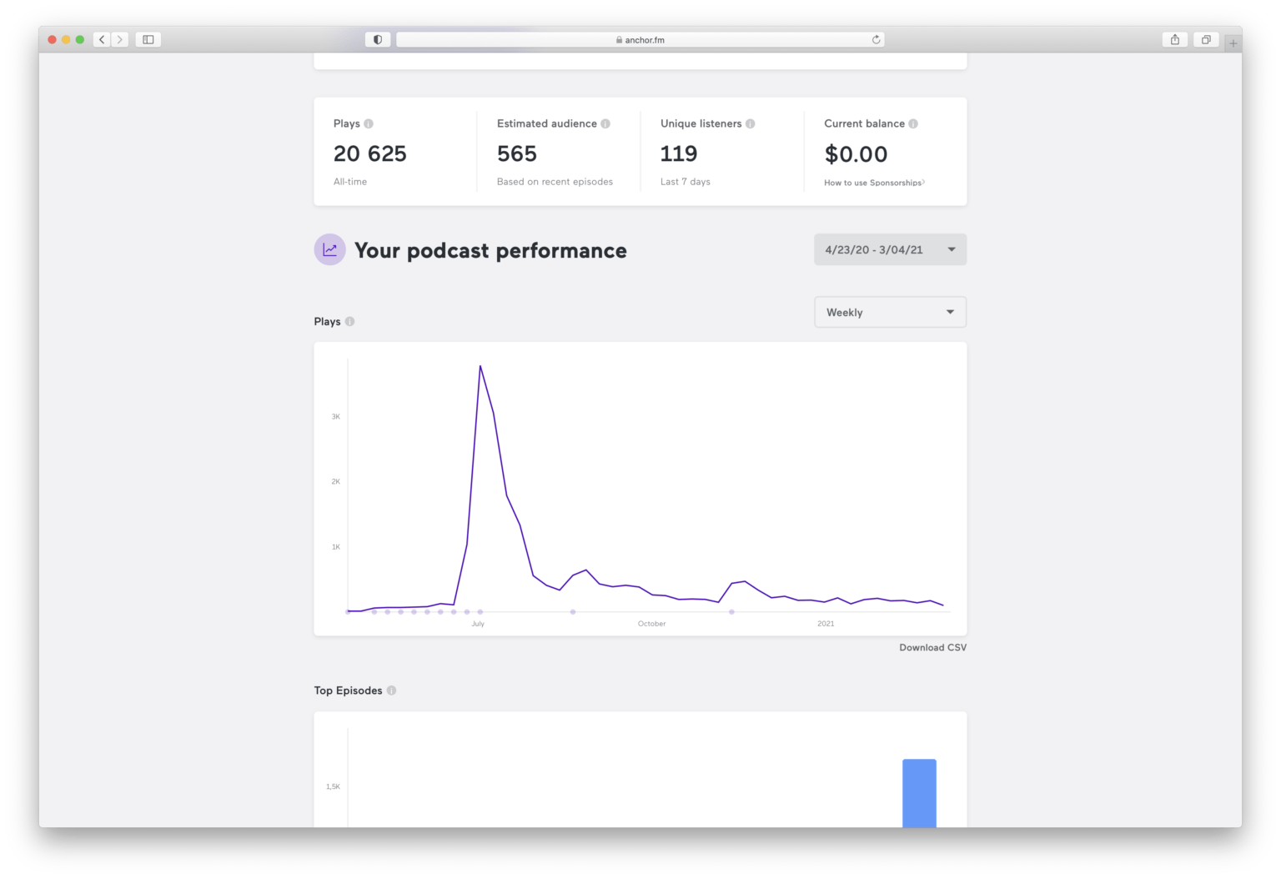
Task: Toggle the Safari sidebar
Action: [148, 39]
